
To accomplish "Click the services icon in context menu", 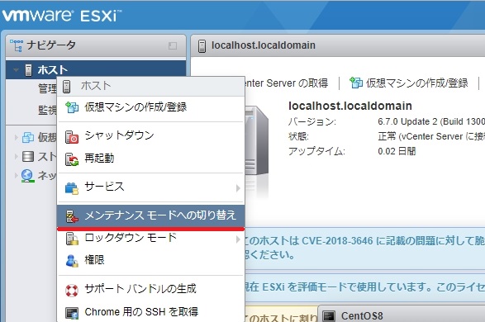I will [x=72, y=188].
